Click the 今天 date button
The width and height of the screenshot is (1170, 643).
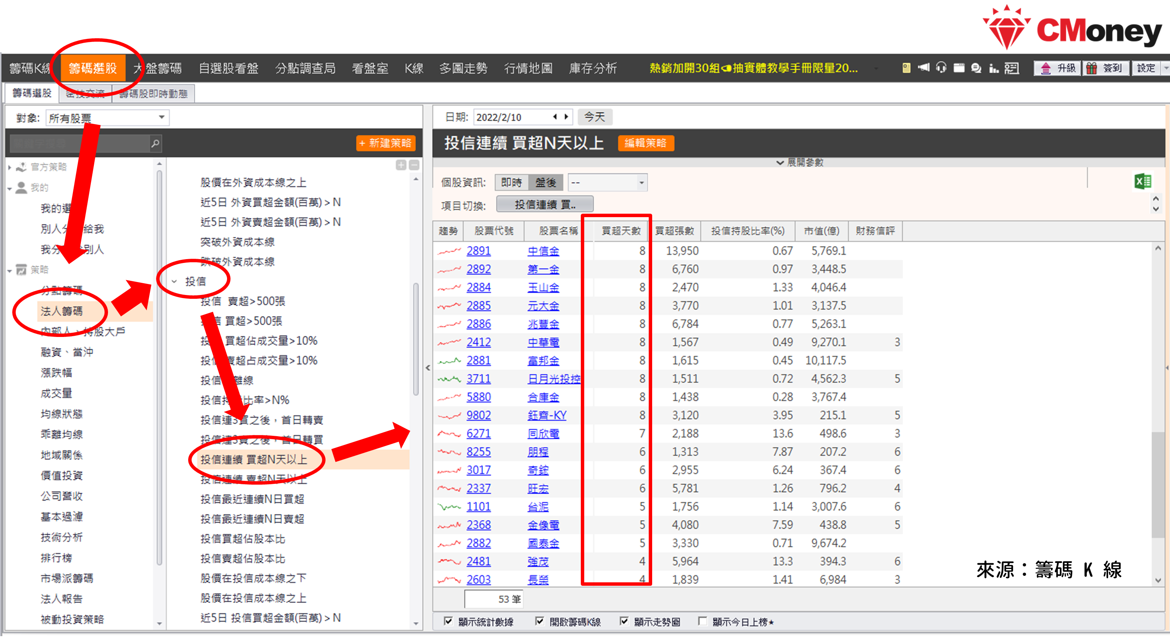[x=595, y=117]
